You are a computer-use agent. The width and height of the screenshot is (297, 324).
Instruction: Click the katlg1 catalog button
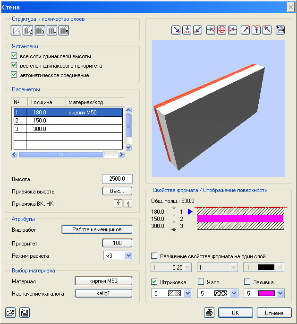[103, 293]
